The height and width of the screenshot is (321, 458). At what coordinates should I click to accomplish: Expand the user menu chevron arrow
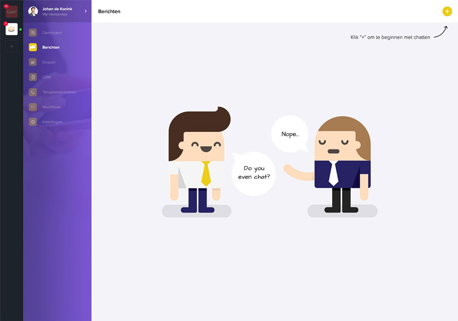85,11
